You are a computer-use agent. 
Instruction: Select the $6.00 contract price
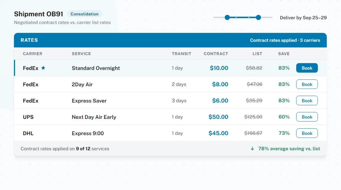(x=220, y=101)
